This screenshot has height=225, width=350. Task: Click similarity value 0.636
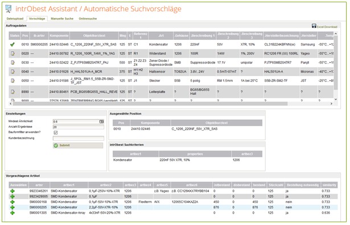point(326,213)
